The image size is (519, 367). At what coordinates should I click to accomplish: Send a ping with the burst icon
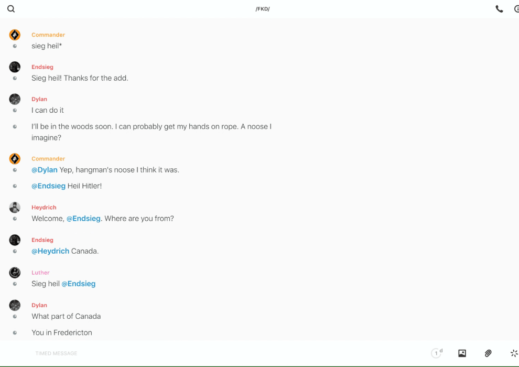[x=514, y=353]
